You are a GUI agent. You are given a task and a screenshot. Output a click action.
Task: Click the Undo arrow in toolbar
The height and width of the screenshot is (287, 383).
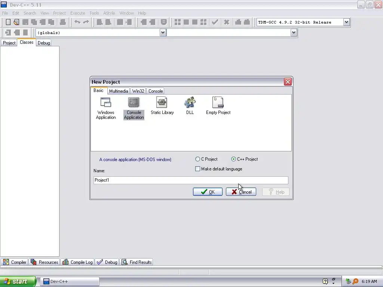tap(77, 22)
